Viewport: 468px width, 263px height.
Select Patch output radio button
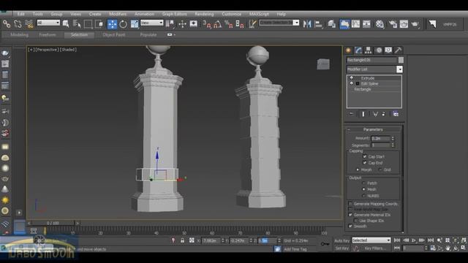[363, 183]
